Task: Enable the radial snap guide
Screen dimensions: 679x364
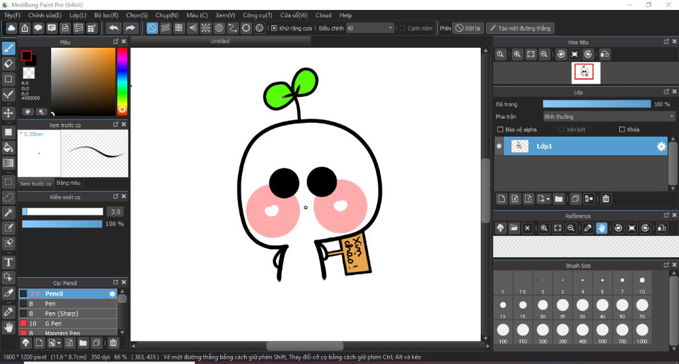Action: (206, 28)
